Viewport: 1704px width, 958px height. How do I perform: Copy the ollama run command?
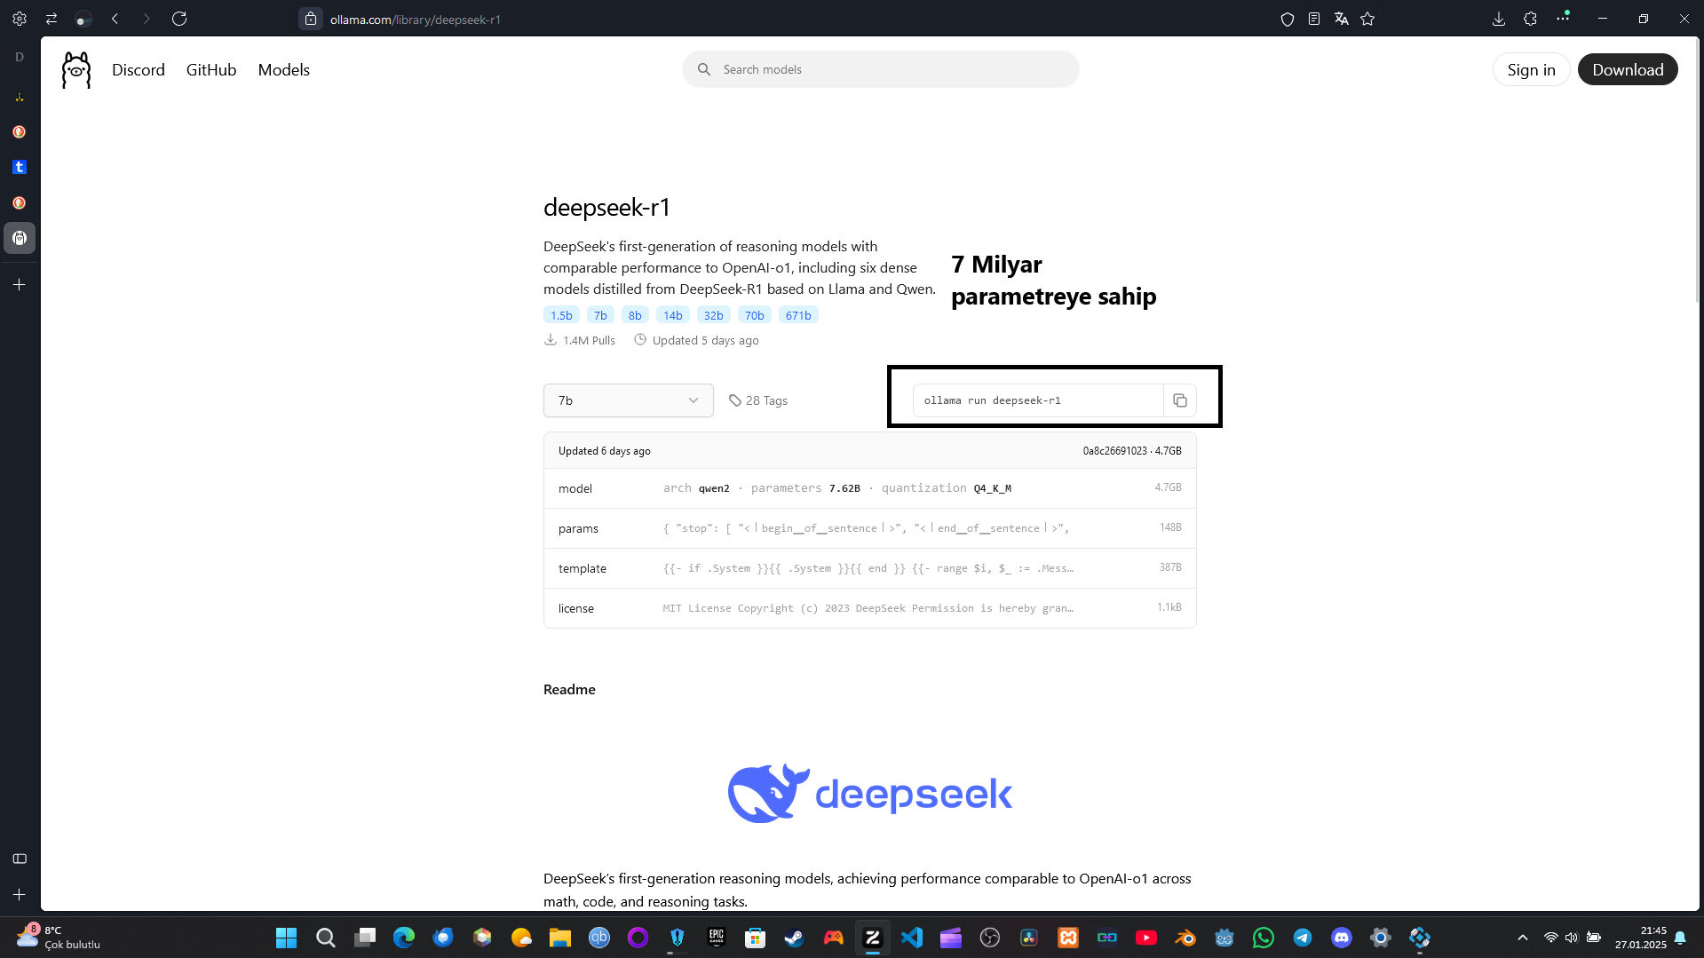point(1180,400)
